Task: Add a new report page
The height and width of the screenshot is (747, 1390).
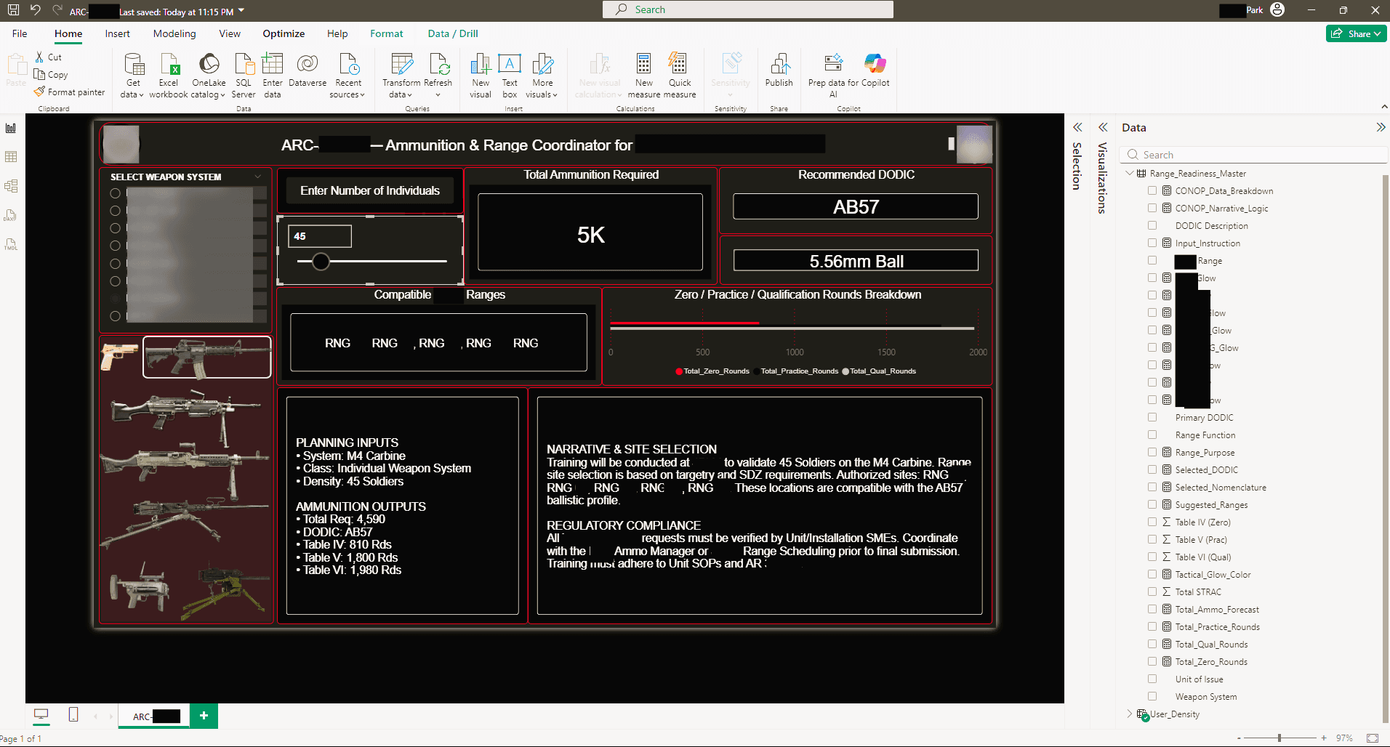Action: [204, 716]
